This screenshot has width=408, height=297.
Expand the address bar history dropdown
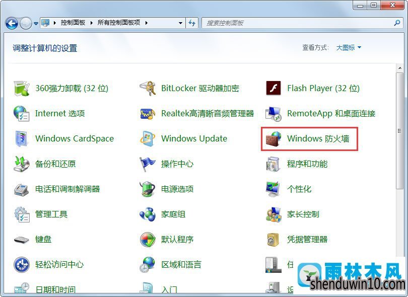[x=180, y=23]
